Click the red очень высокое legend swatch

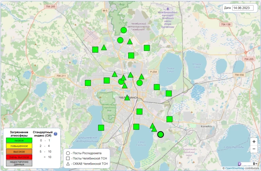(19, 157)
